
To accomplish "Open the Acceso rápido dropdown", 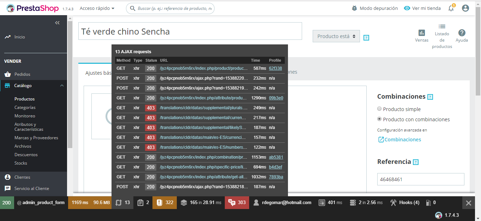I will pyautogui.click(x=97, y=8).
